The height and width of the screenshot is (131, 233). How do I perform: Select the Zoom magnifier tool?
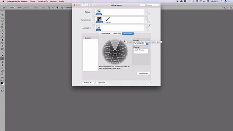(x=3, y=75)
